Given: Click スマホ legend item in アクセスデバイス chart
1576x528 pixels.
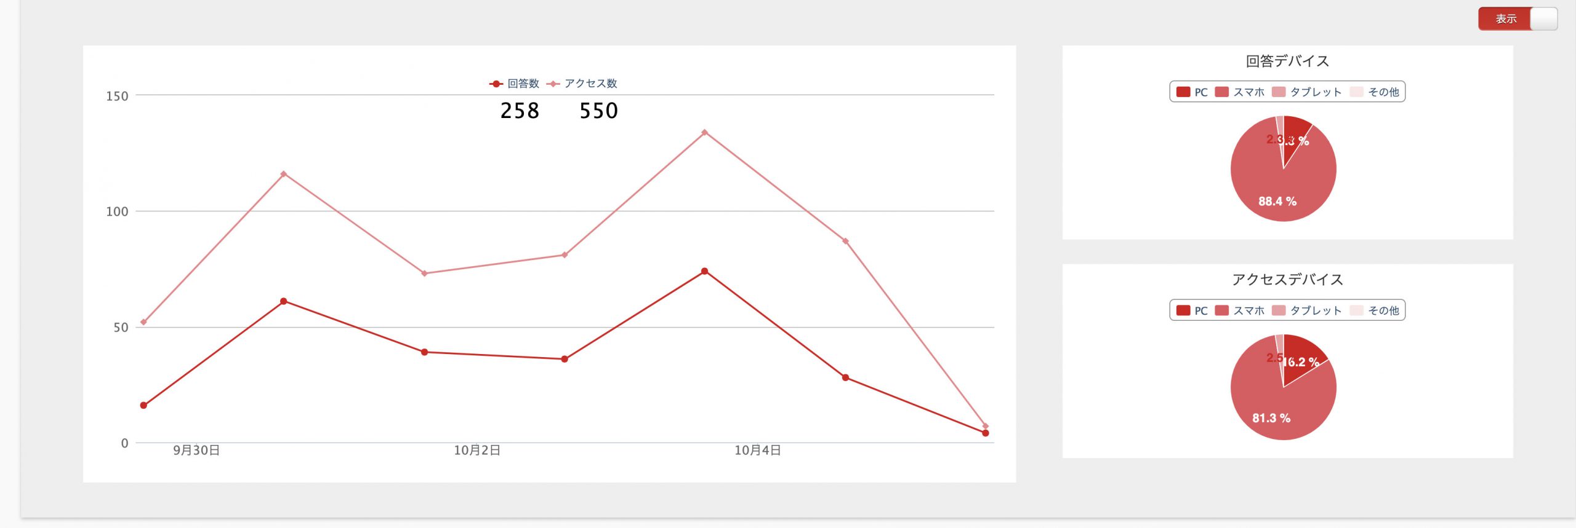Looking at the screenshot, I should click(x=1239, y=310).
